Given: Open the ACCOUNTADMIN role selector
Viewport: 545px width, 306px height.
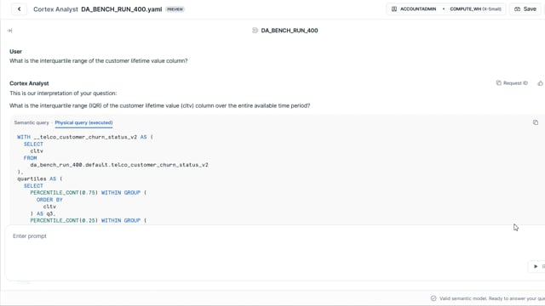Looking at the screenshot, I should coord(414,9).
